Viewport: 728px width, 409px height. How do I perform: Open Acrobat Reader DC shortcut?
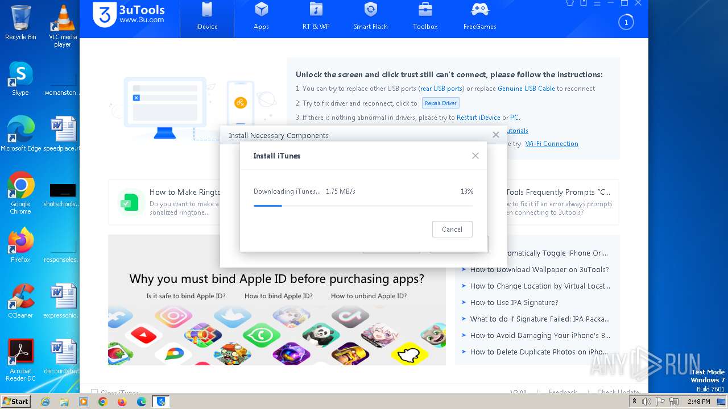tap(20, 360)
